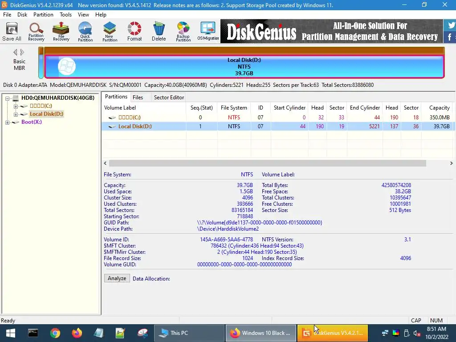Open the Partition Recovery tool
This screenshot has width=456, height=342.
click(36, 32)
